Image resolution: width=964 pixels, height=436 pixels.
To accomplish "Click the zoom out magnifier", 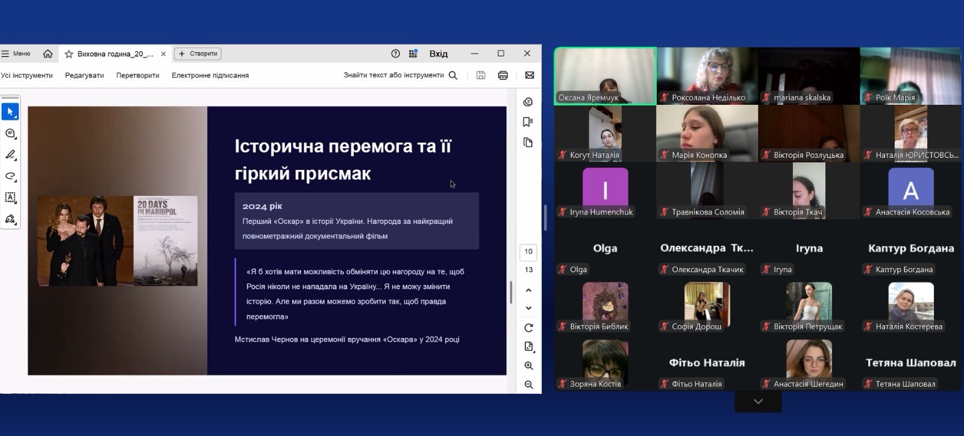I will tap(528, 385).
